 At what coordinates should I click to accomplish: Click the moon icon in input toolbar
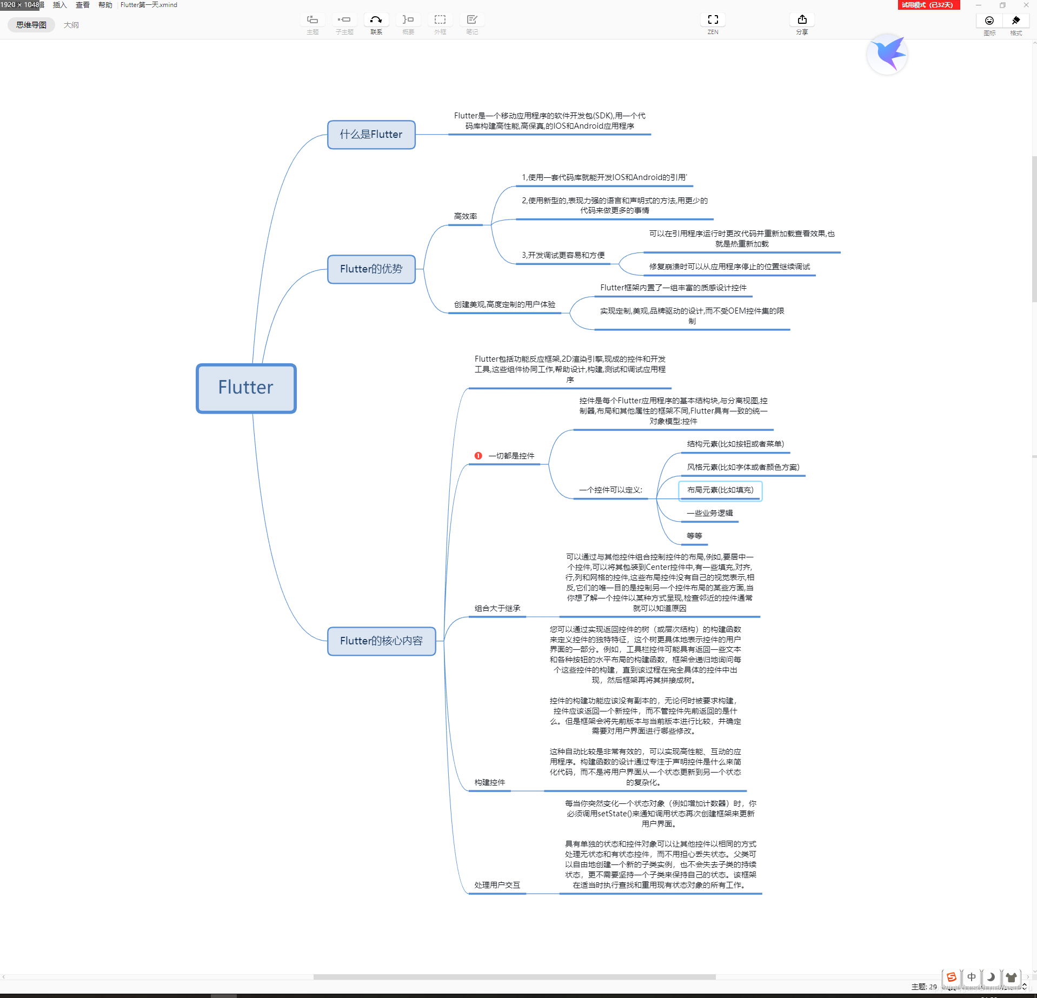tap(991, 977)
